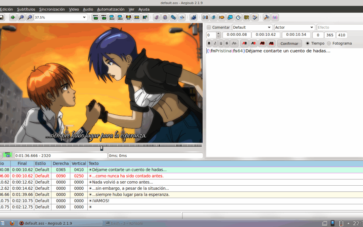Click the duration field 0:00:10.54

(x=296, y=35)
